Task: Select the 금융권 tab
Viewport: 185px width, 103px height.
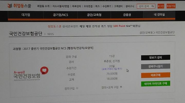Action: tap(127, 15)
